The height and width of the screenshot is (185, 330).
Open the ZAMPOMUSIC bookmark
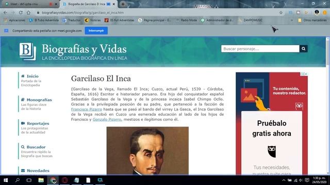pyautogui.click(x=250, y=20)
